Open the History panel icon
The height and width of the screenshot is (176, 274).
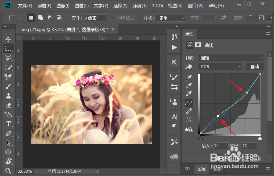[x=174, y=37]
